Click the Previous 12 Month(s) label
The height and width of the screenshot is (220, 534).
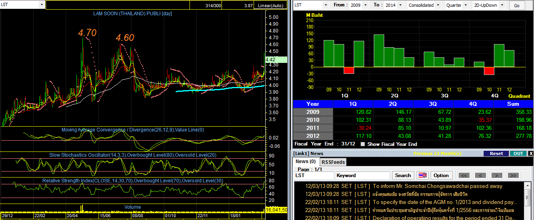(437, 153)
